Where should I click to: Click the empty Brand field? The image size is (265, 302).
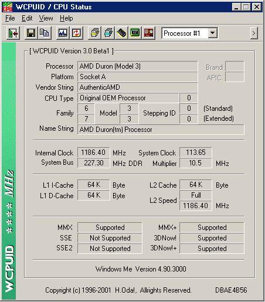[235, 66]
